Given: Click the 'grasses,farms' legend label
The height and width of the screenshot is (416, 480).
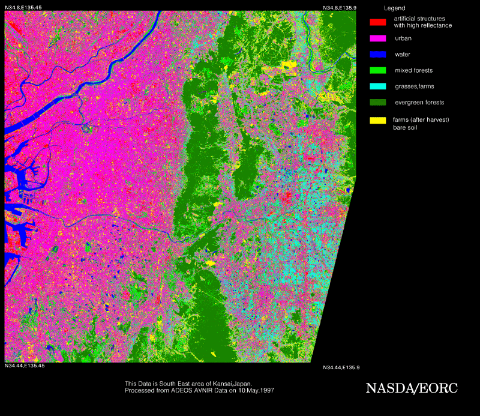Looking at the screenshot, I should [415, 86].
